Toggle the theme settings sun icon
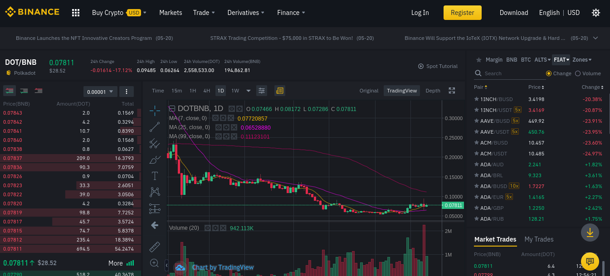The width and height of the screenshot is (610, 276). pyautogui.click(x=596, y=13)
